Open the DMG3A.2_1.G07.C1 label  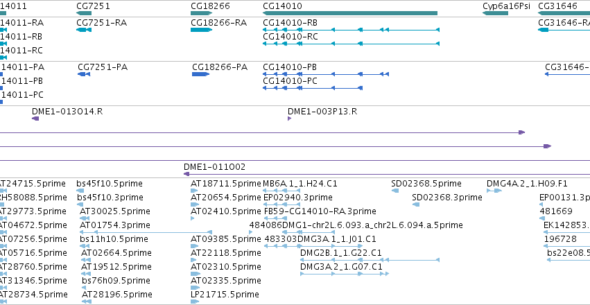tap(341, 267)
